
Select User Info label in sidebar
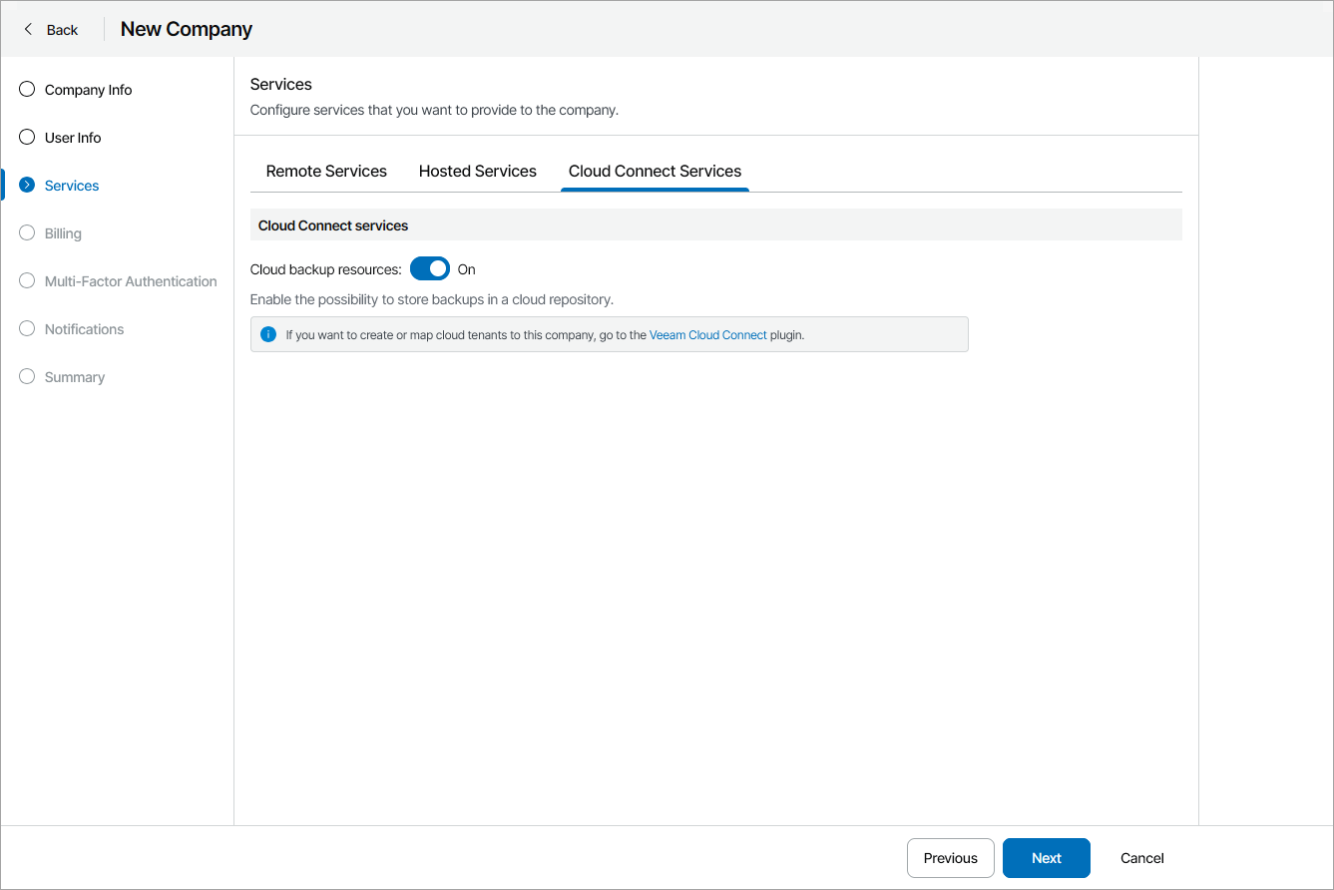click(x=73, y=138)
